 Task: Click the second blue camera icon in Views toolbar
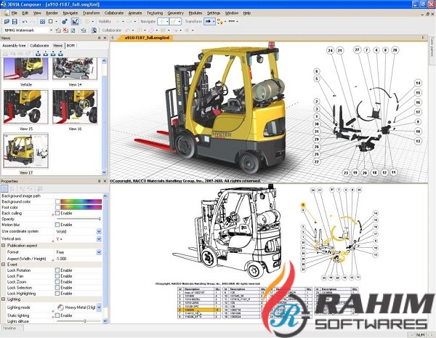click(46, 53)
